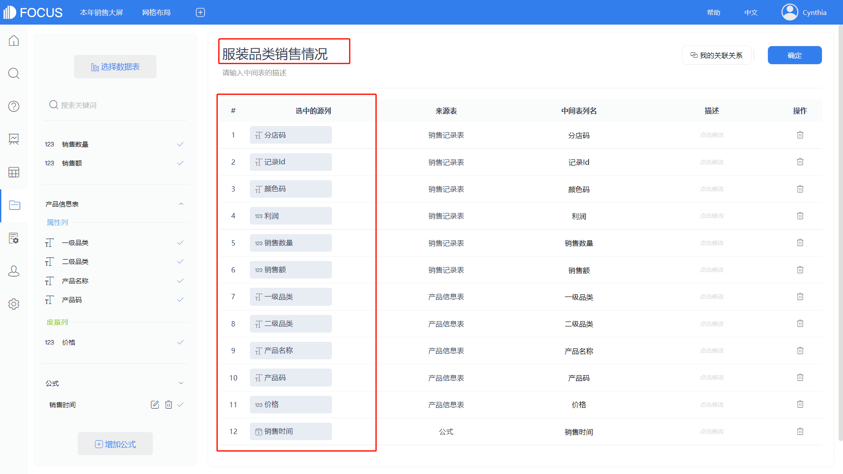
Task: Edit description for 利润 row
Action: tap(711, 216)
